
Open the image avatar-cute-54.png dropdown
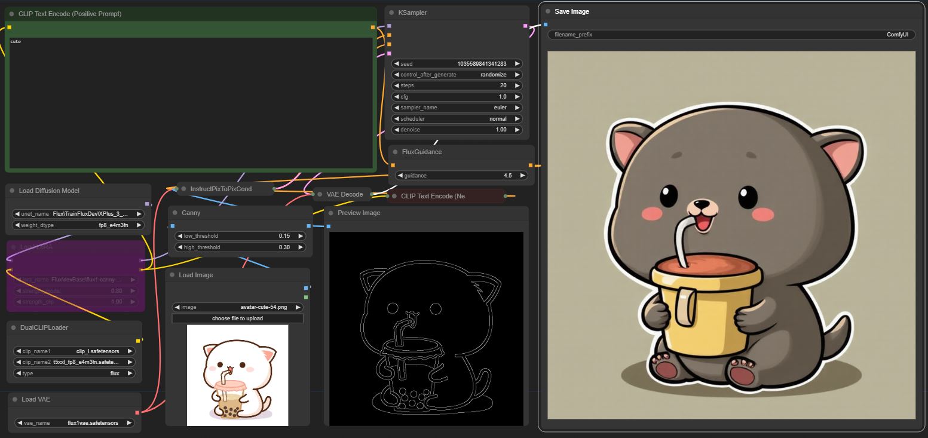238,307
